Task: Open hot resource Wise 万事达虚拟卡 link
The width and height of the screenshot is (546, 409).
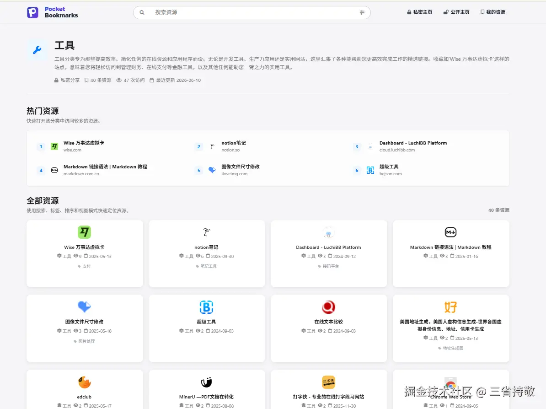Action: (84, 143)
